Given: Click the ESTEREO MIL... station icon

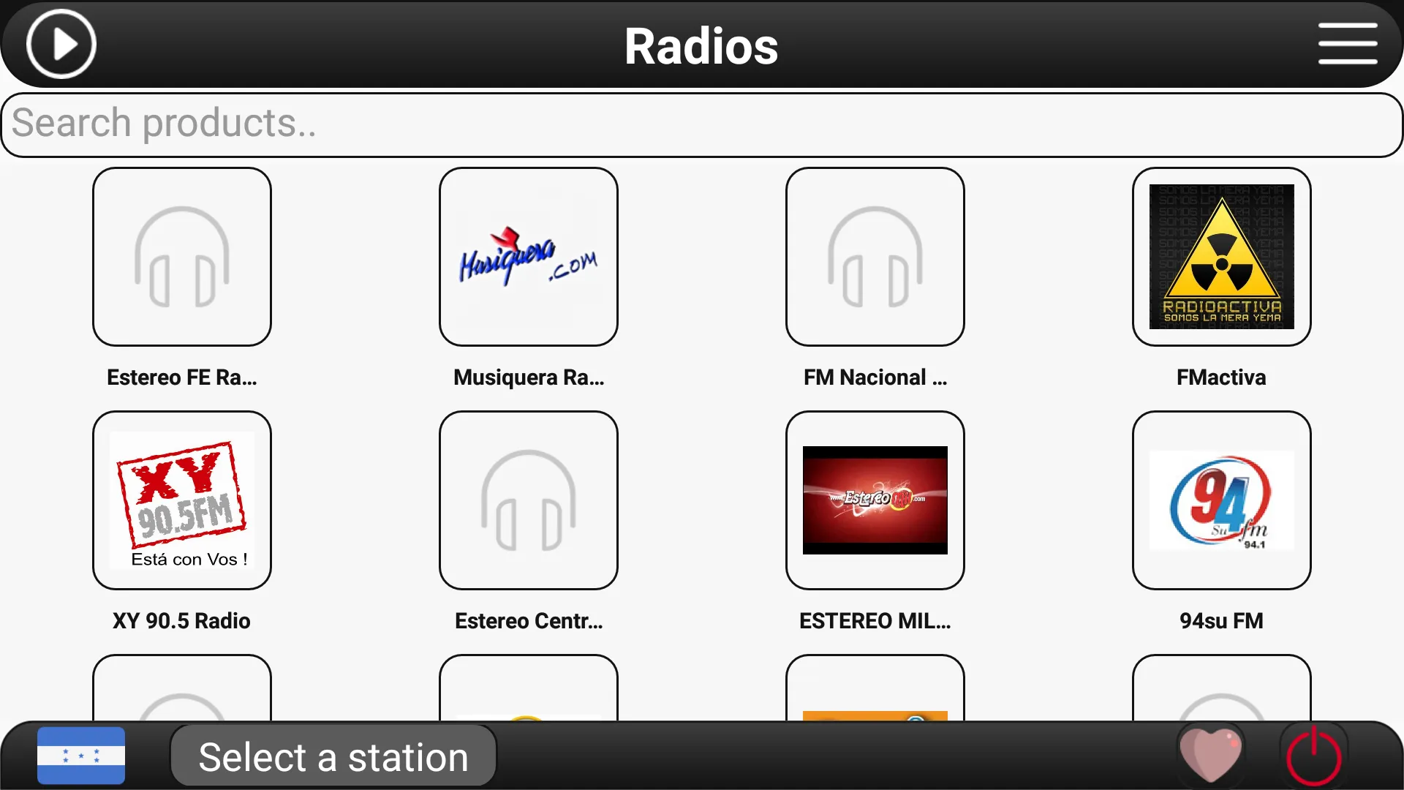Looking at the screenshot, I should tap(875, 499).
